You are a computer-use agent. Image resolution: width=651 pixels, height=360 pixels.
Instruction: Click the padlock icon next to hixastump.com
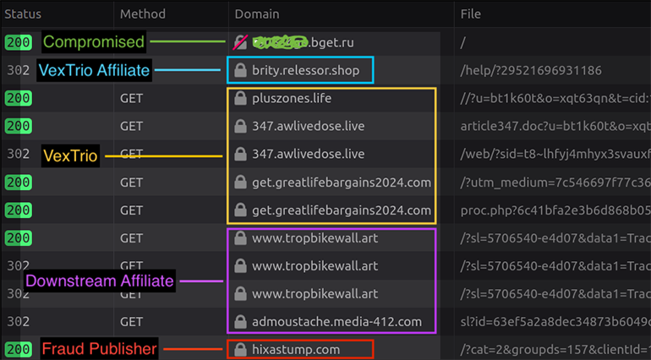(240, 349)
